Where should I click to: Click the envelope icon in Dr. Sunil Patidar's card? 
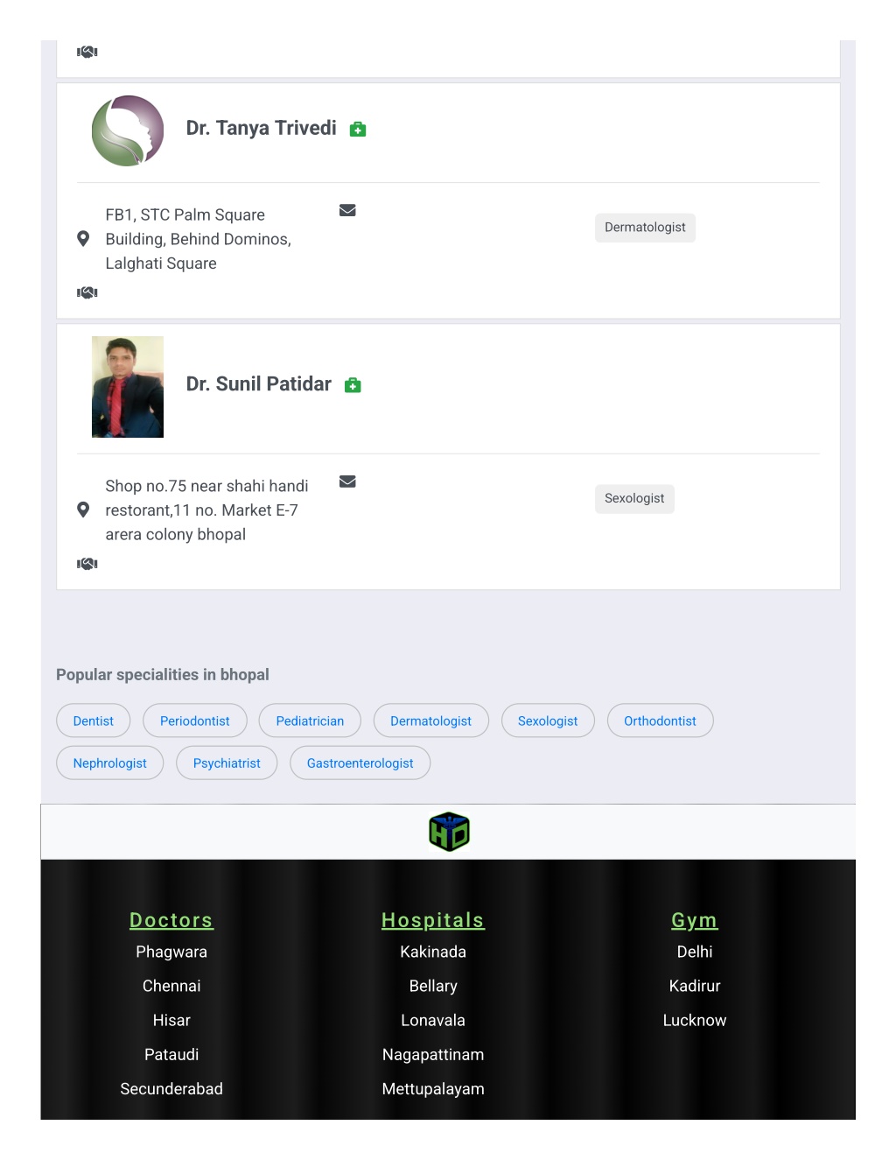click(x=347, y=482)
